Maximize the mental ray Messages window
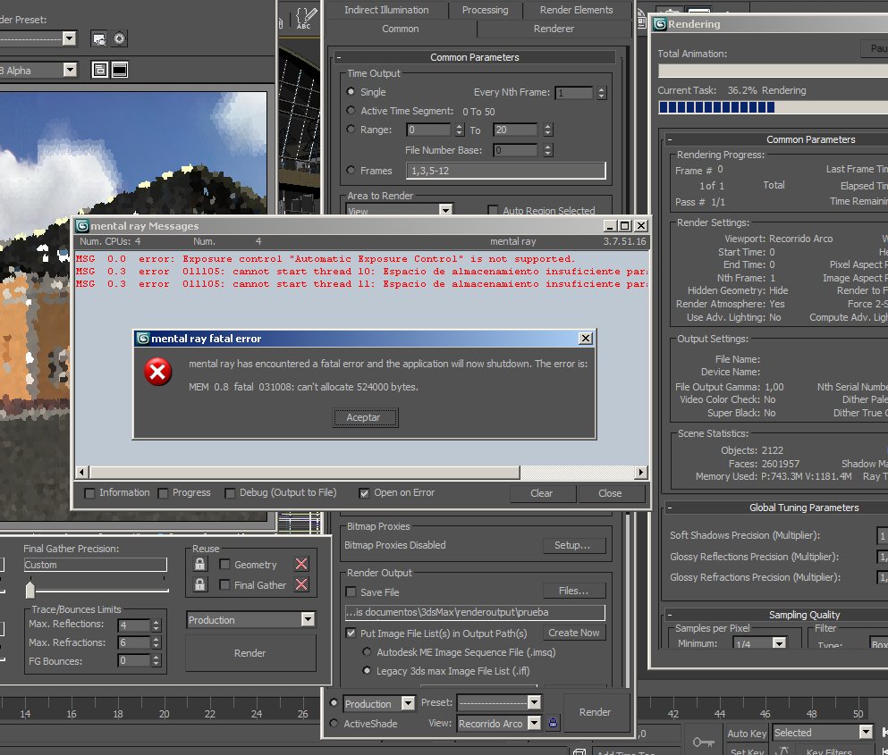The width and height of the screenshot is (888, 755). 624,226
